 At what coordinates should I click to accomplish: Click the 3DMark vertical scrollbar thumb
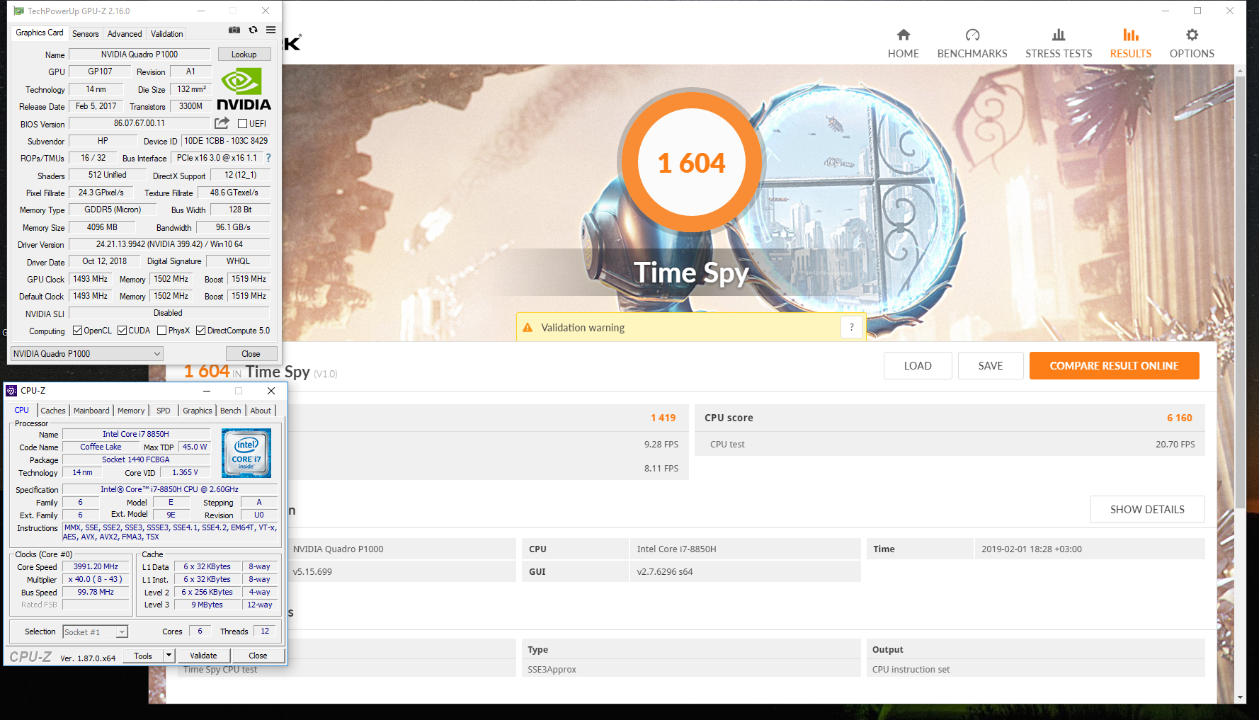1240,292
